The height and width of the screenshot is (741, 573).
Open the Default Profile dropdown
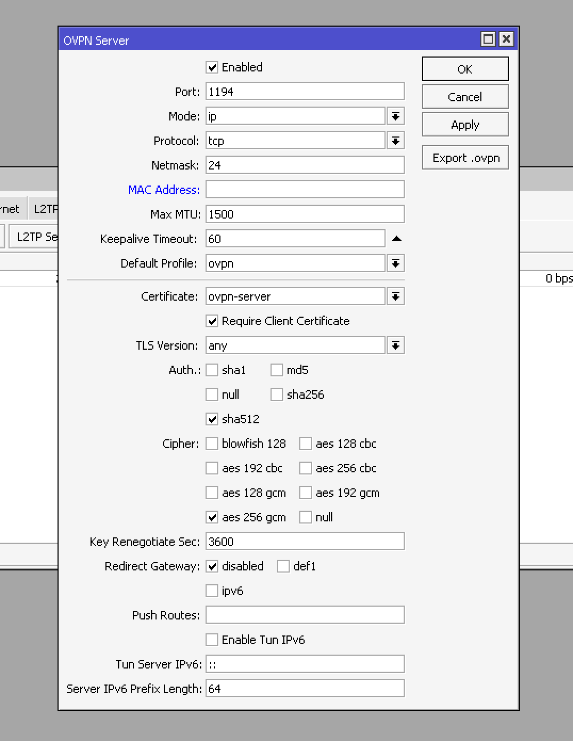coord(395,263)
